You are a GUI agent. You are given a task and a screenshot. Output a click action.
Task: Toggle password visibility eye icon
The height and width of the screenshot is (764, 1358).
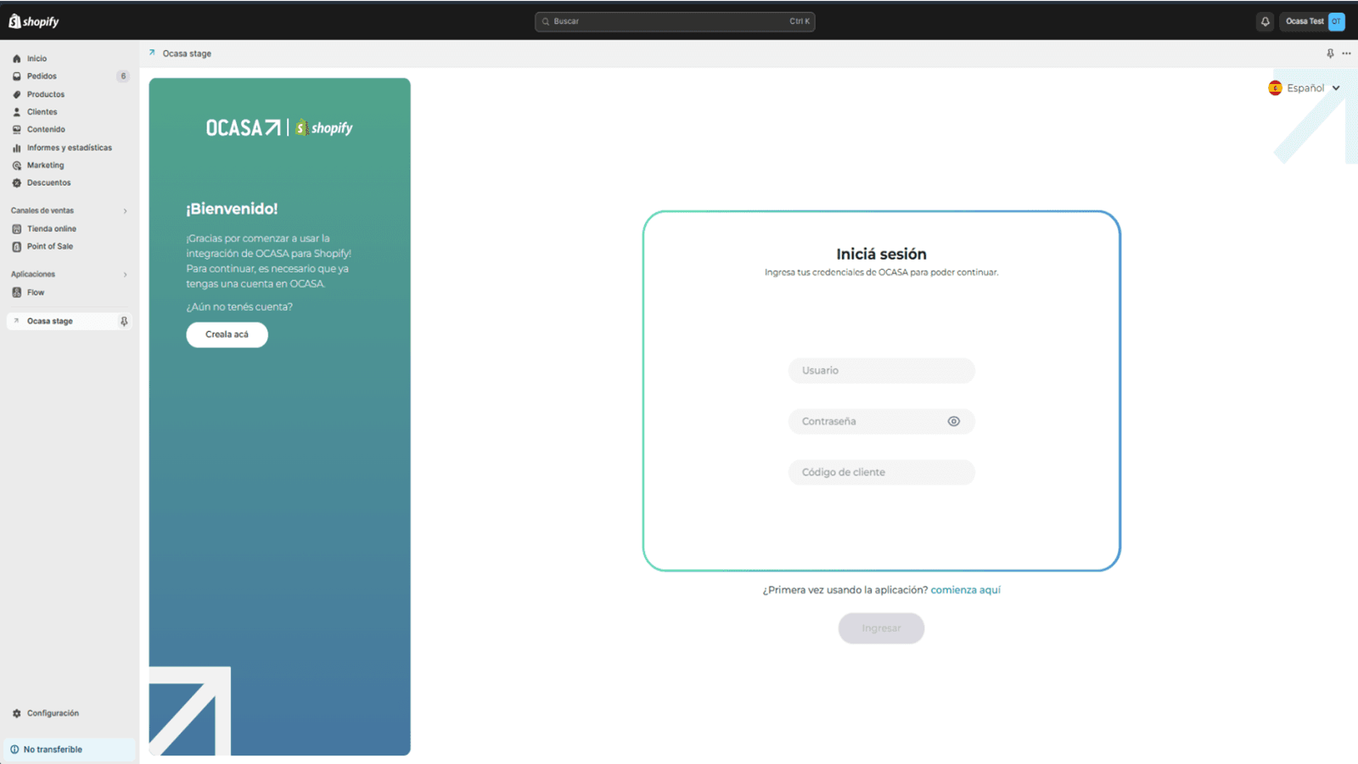953,421
